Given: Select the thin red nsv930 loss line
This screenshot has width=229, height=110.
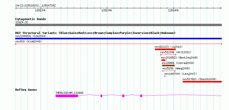Looking at the screenshot, I should coord(118,44).
